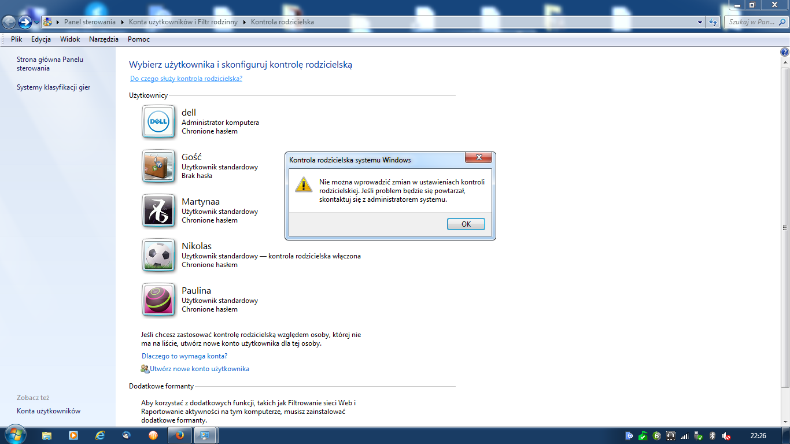
Task: Select the dell user avatar
Action: (158, 121)
